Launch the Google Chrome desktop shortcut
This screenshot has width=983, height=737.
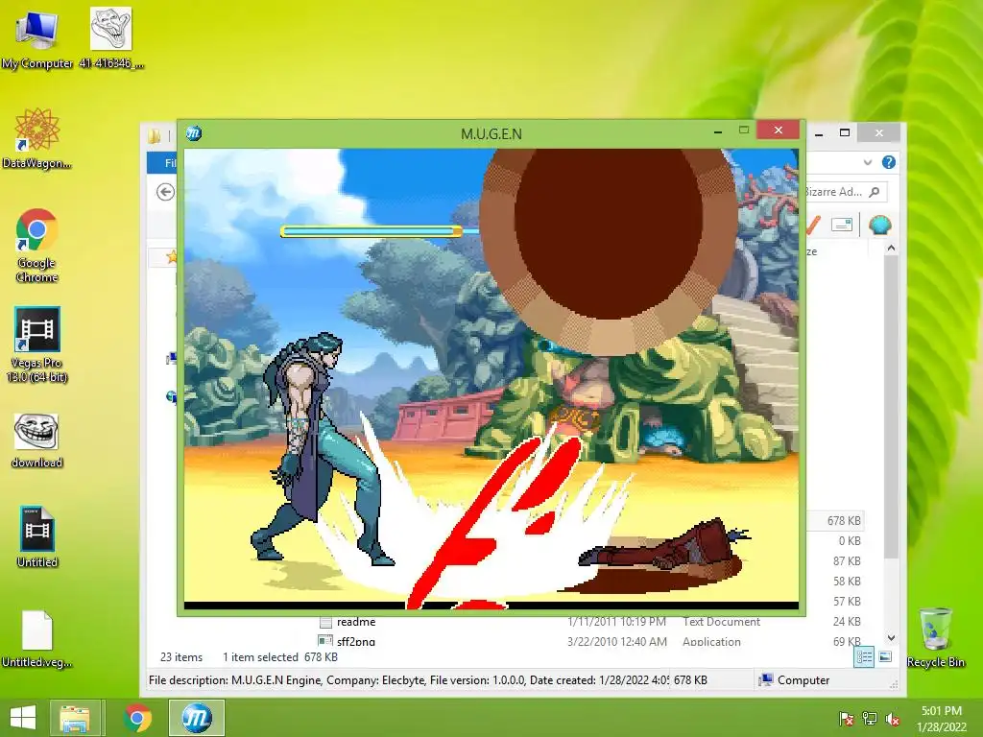click(36, 245)
